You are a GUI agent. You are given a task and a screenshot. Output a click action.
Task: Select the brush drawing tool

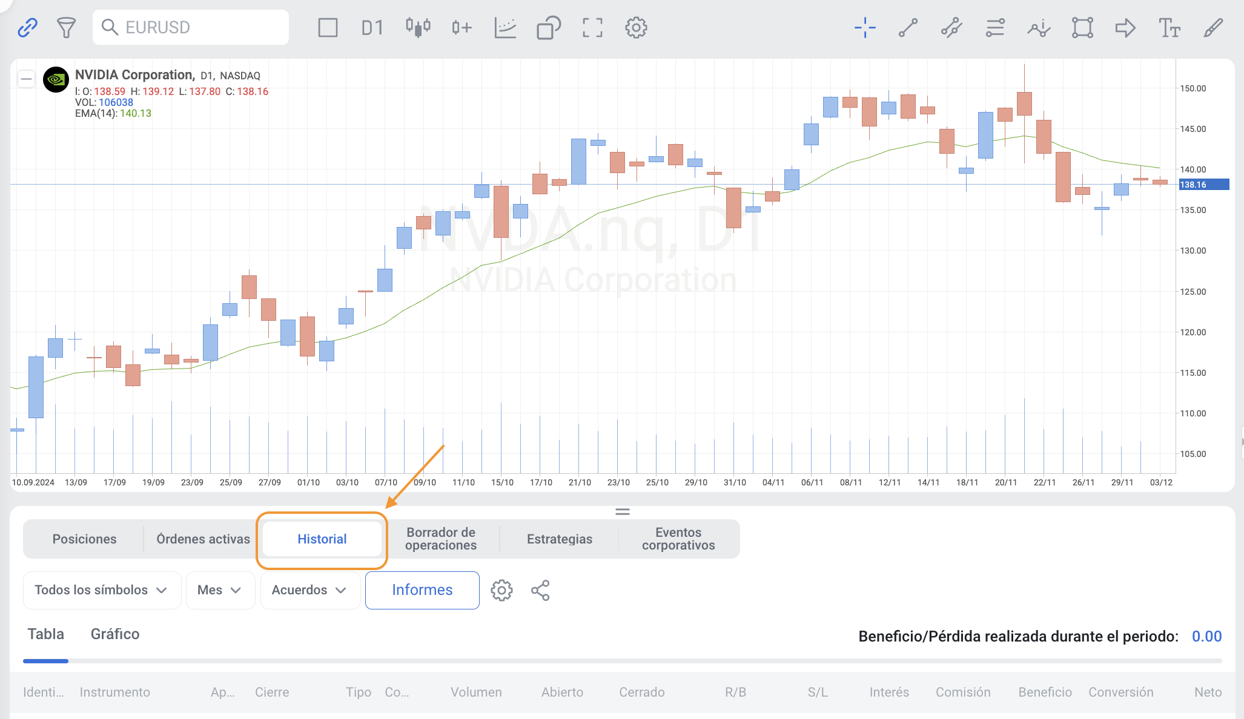click(1213, 27)
